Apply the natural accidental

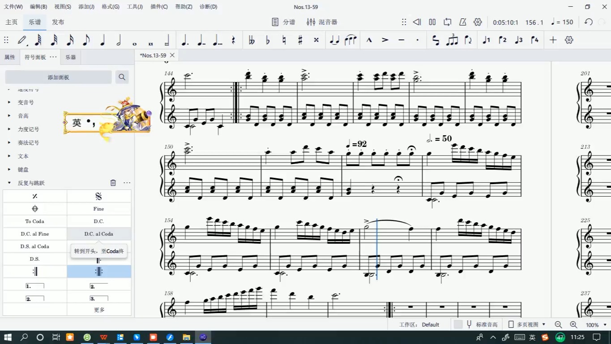pos(284,40)
